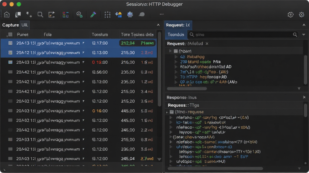The height and width of the screenshot is (173, 309).
Task: Check the box on the 0.66:00 row
Action: pos(10,72)
